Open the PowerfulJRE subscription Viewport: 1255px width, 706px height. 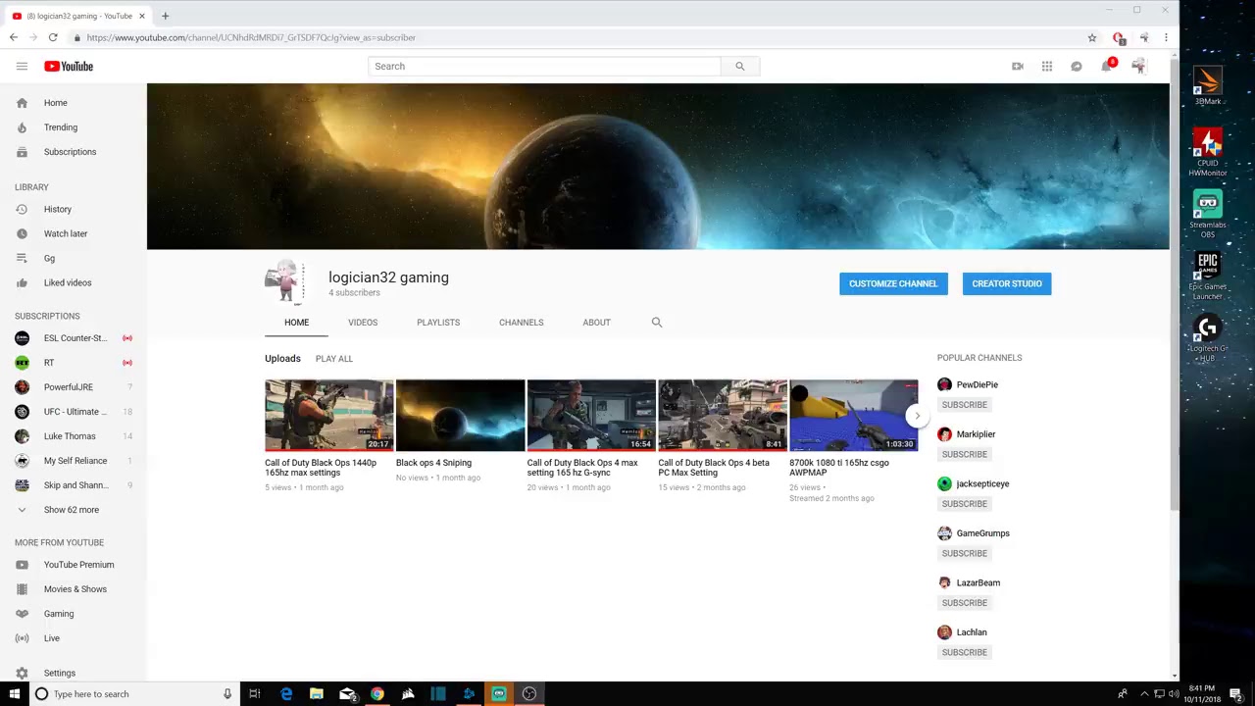pos(74,387)
